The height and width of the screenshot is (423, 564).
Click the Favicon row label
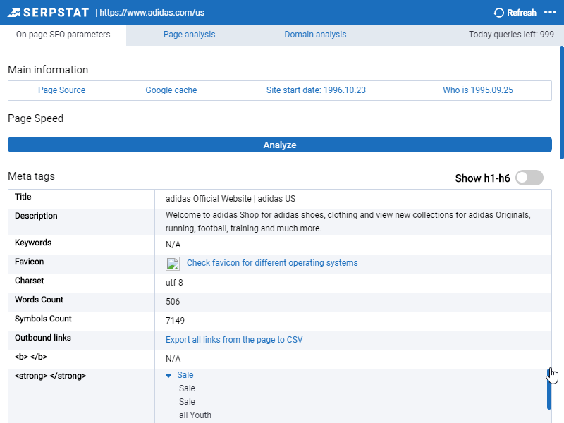(29, 262)
